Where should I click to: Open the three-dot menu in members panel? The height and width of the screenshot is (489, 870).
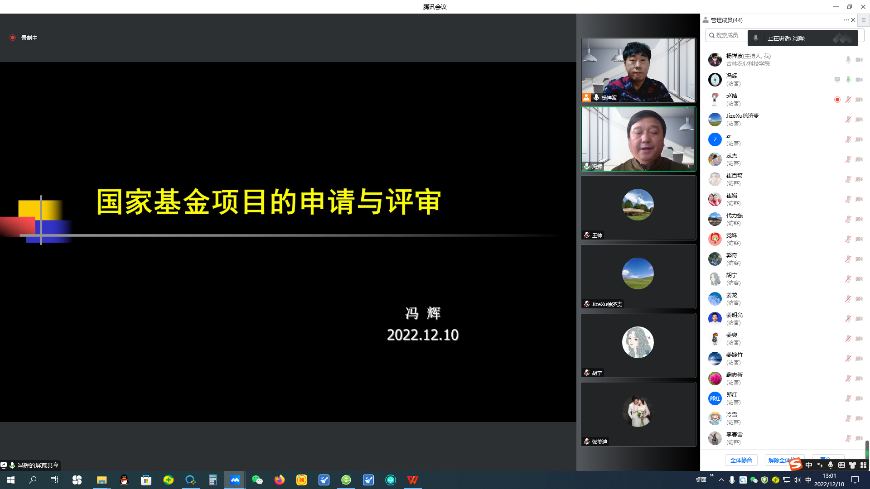[x=846, y=20]
